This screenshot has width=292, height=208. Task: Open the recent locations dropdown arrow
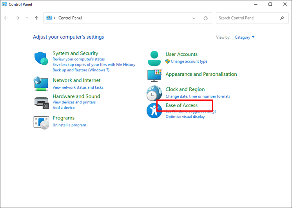(x=27, y=18)
